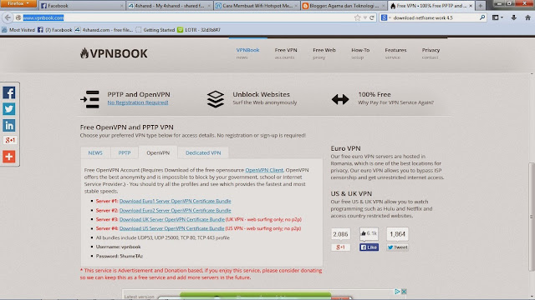Select the OpenVPN tab
535x300 pixels.
pos(158,152)
